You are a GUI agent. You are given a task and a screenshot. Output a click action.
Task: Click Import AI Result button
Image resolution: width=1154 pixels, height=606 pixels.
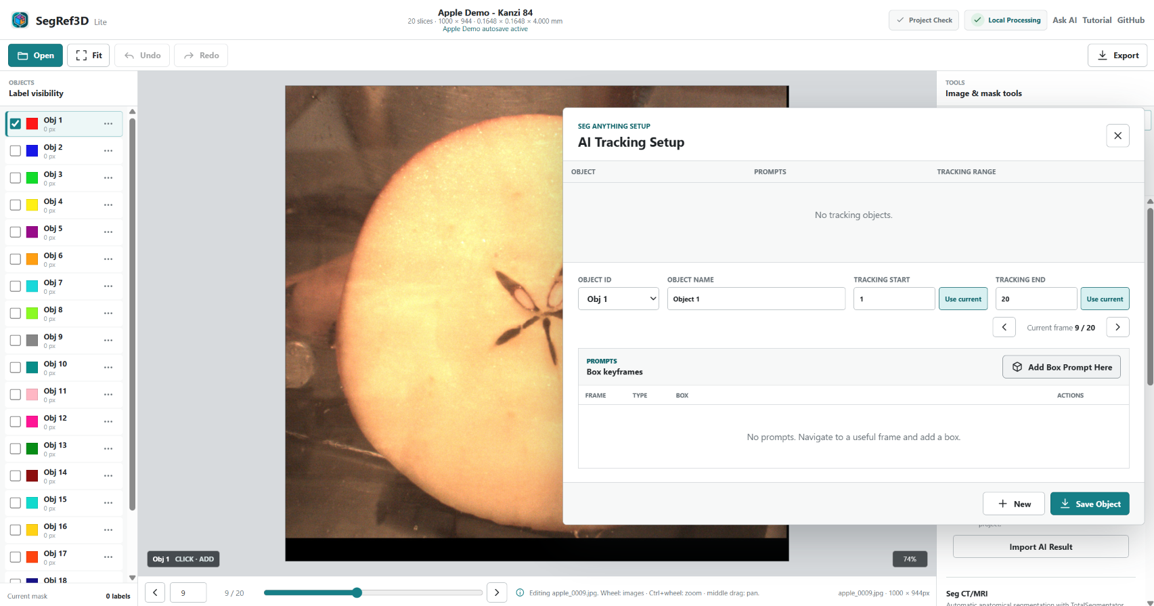tap(1041, 546)
